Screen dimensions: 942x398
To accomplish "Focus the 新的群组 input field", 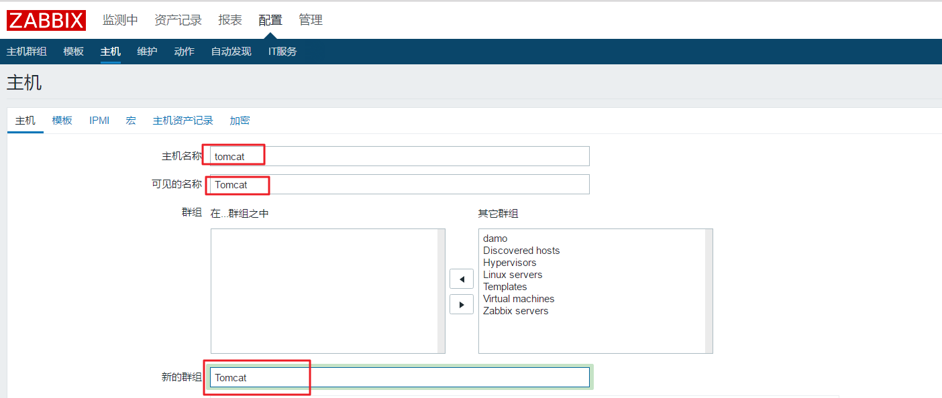I will click(x=400, y=377).
